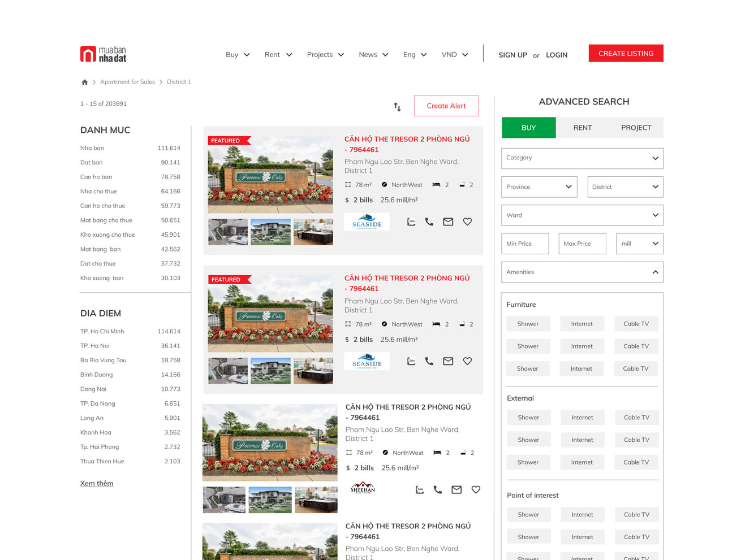This screenshot has width=741, height=560.
Task: Go to home via breadcrumb house icon
Action: click(x=85, y=82)
